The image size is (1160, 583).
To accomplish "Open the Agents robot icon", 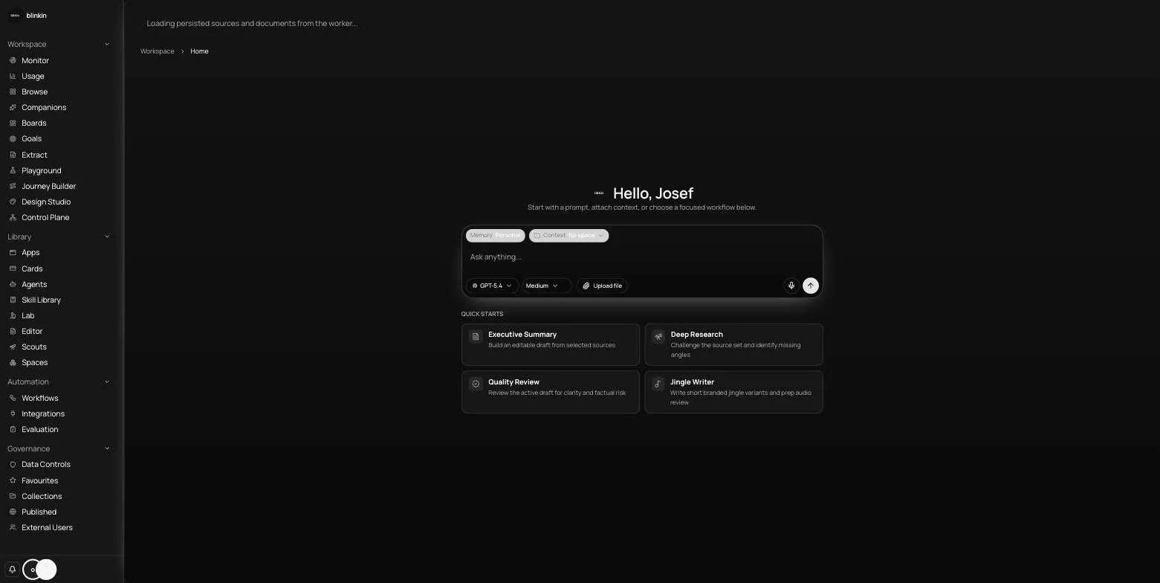I will 13,284.
